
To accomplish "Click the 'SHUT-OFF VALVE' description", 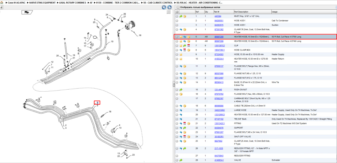I will (242, 137).
